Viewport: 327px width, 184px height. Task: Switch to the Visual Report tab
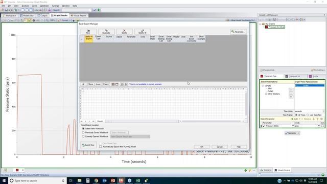click(78, 15)
